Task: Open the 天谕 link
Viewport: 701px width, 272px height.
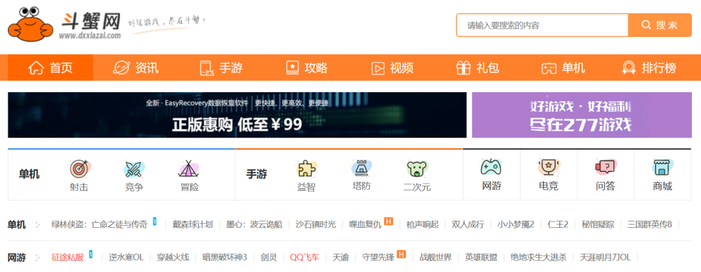Action: 340,258
